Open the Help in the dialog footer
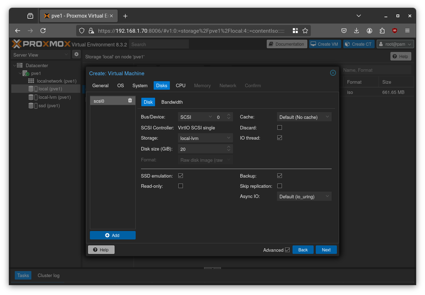This screenshot has height=295, width=425. [101, 250]
